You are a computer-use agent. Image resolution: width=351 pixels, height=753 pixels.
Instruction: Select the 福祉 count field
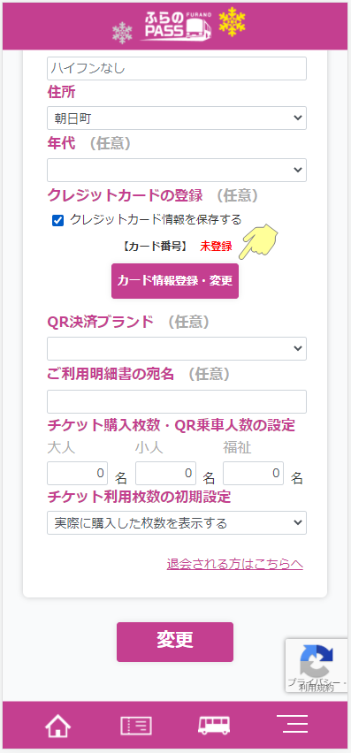click(253, 473)
